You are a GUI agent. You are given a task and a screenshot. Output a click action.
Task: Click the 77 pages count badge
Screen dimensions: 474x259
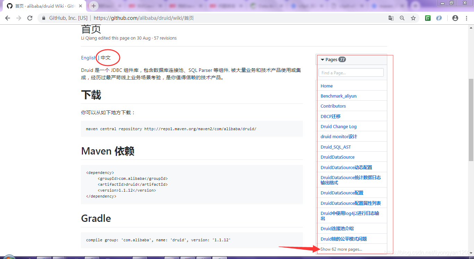342,59
